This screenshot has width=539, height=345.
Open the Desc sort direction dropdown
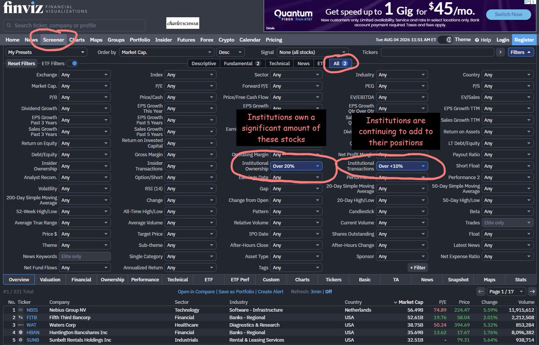pos(230,52)
